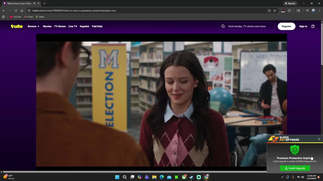The image size is (323, 181).
Task: Open Microsoft Teams from taskbar
Action: click(147, 177)
